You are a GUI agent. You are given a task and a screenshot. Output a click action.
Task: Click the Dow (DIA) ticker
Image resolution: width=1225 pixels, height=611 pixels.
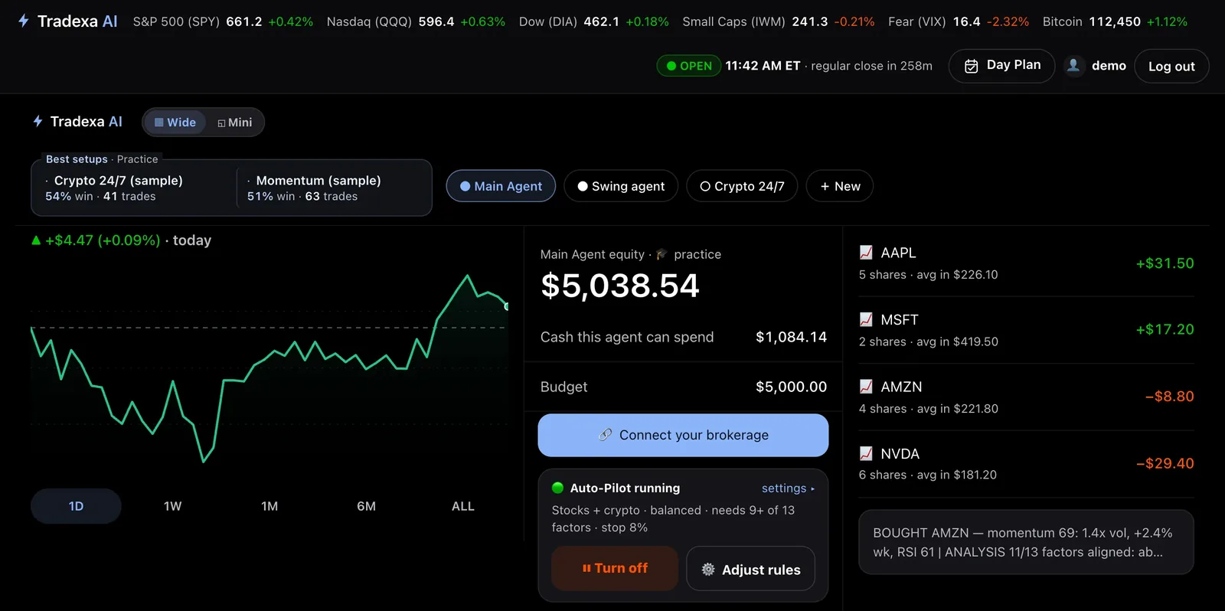[x=593, y=21]
